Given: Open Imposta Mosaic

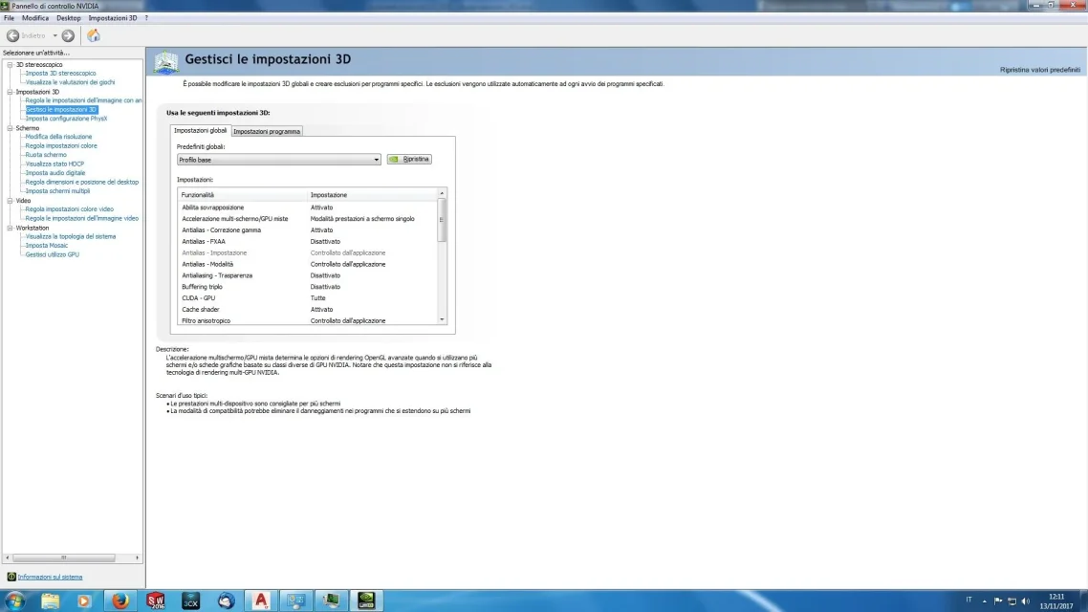Looking at the screenshot, I should [x=47, y=245].
